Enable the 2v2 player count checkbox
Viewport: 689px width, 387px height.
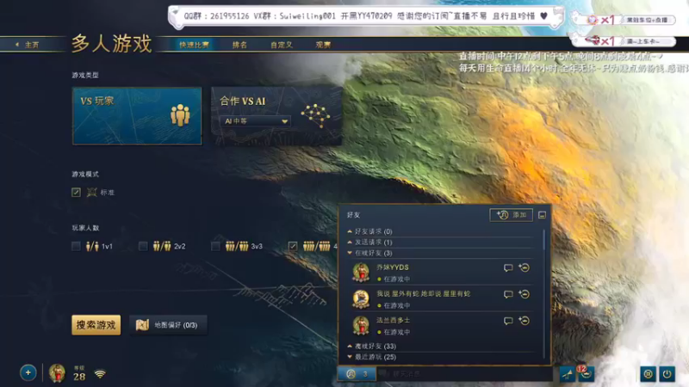(143, 246)
